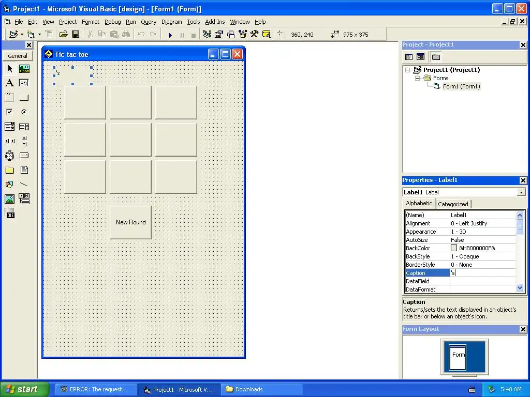Switch to the Downloads taskbar window
Image resolution: width=530 pixels, height=397 pixels.
point(261,389)
